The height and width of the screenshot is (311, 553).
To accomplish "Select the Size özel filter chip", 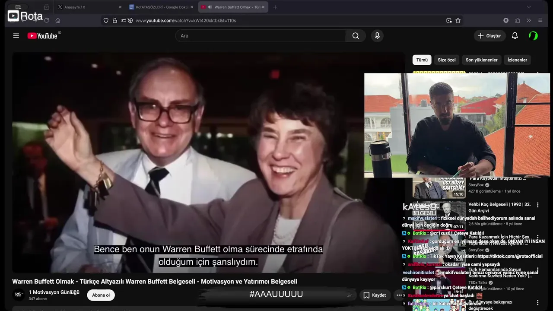I will pyautogui.click(x=447, y=60).
